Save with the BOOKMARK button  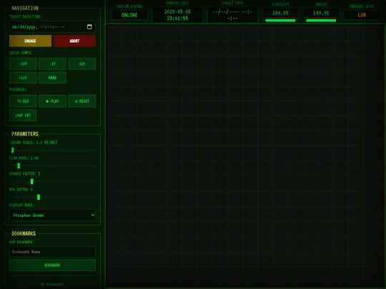(52, 265)
